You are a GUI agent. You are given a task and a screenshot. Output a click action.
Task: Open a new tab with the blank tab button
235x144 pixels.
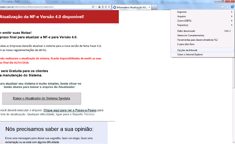coord(154,7)
